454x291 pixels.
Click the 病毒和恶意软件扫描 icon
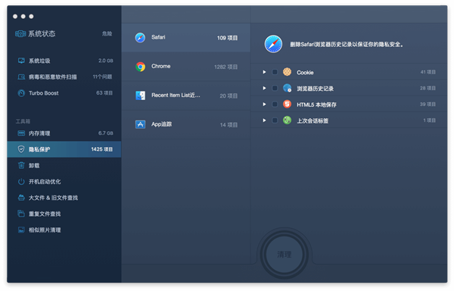pyautogui.click(x=21, y=77)
